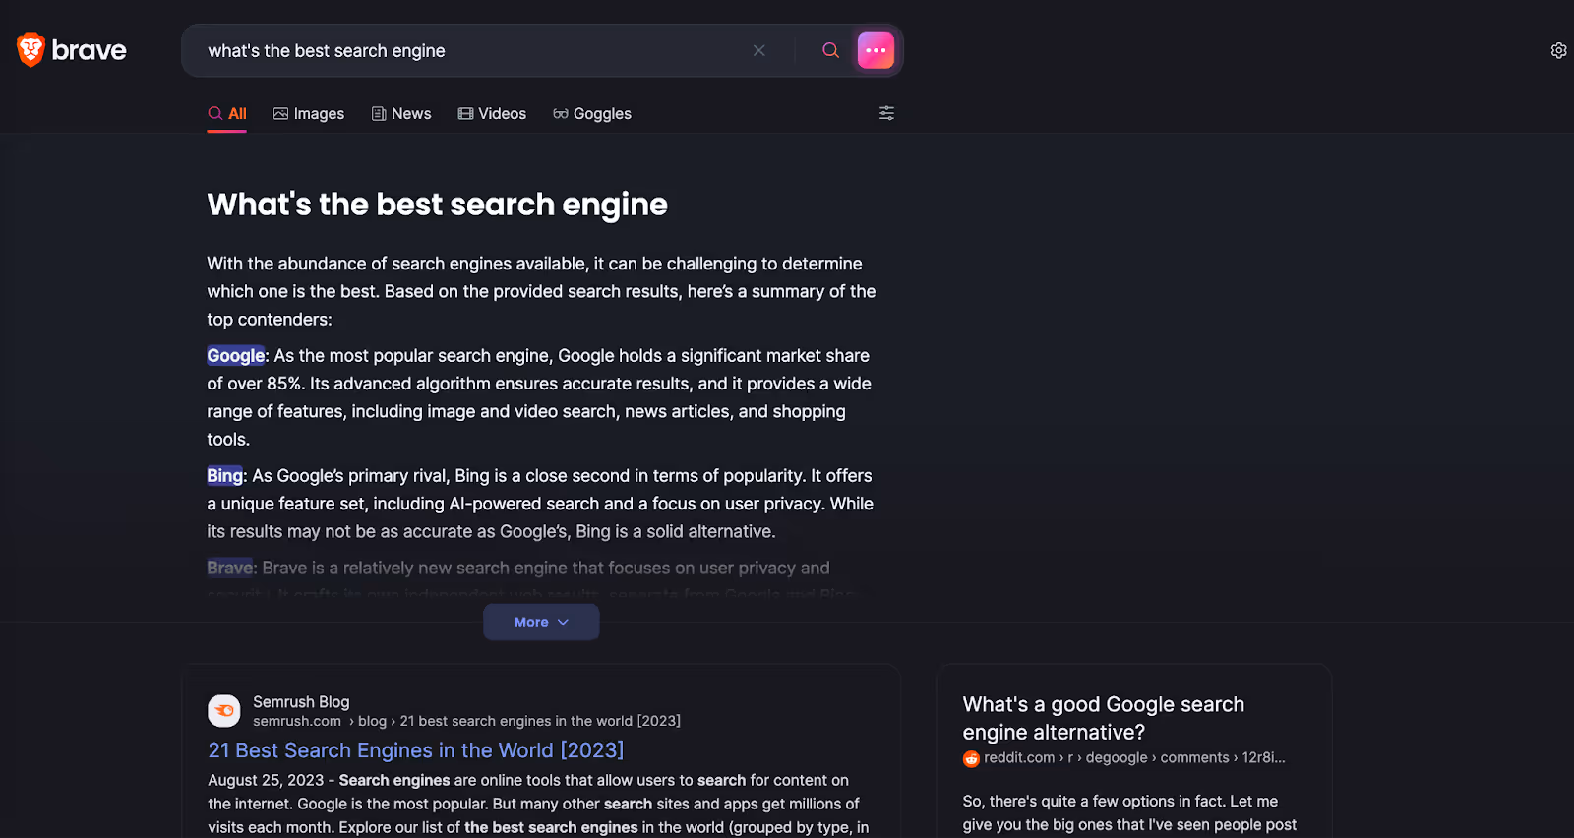This screenshot has height=838, width=1574.
Task: Open 'What's a good Google search engine alternative?' card
Action: coord(1104,718)
